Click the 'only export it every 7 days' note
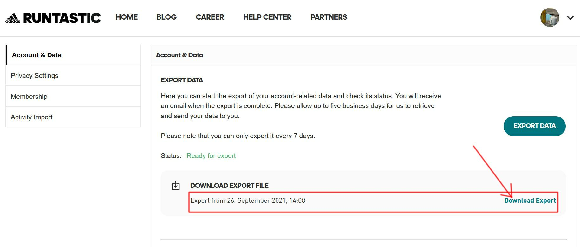580x247 pixels. pos(238,136)
